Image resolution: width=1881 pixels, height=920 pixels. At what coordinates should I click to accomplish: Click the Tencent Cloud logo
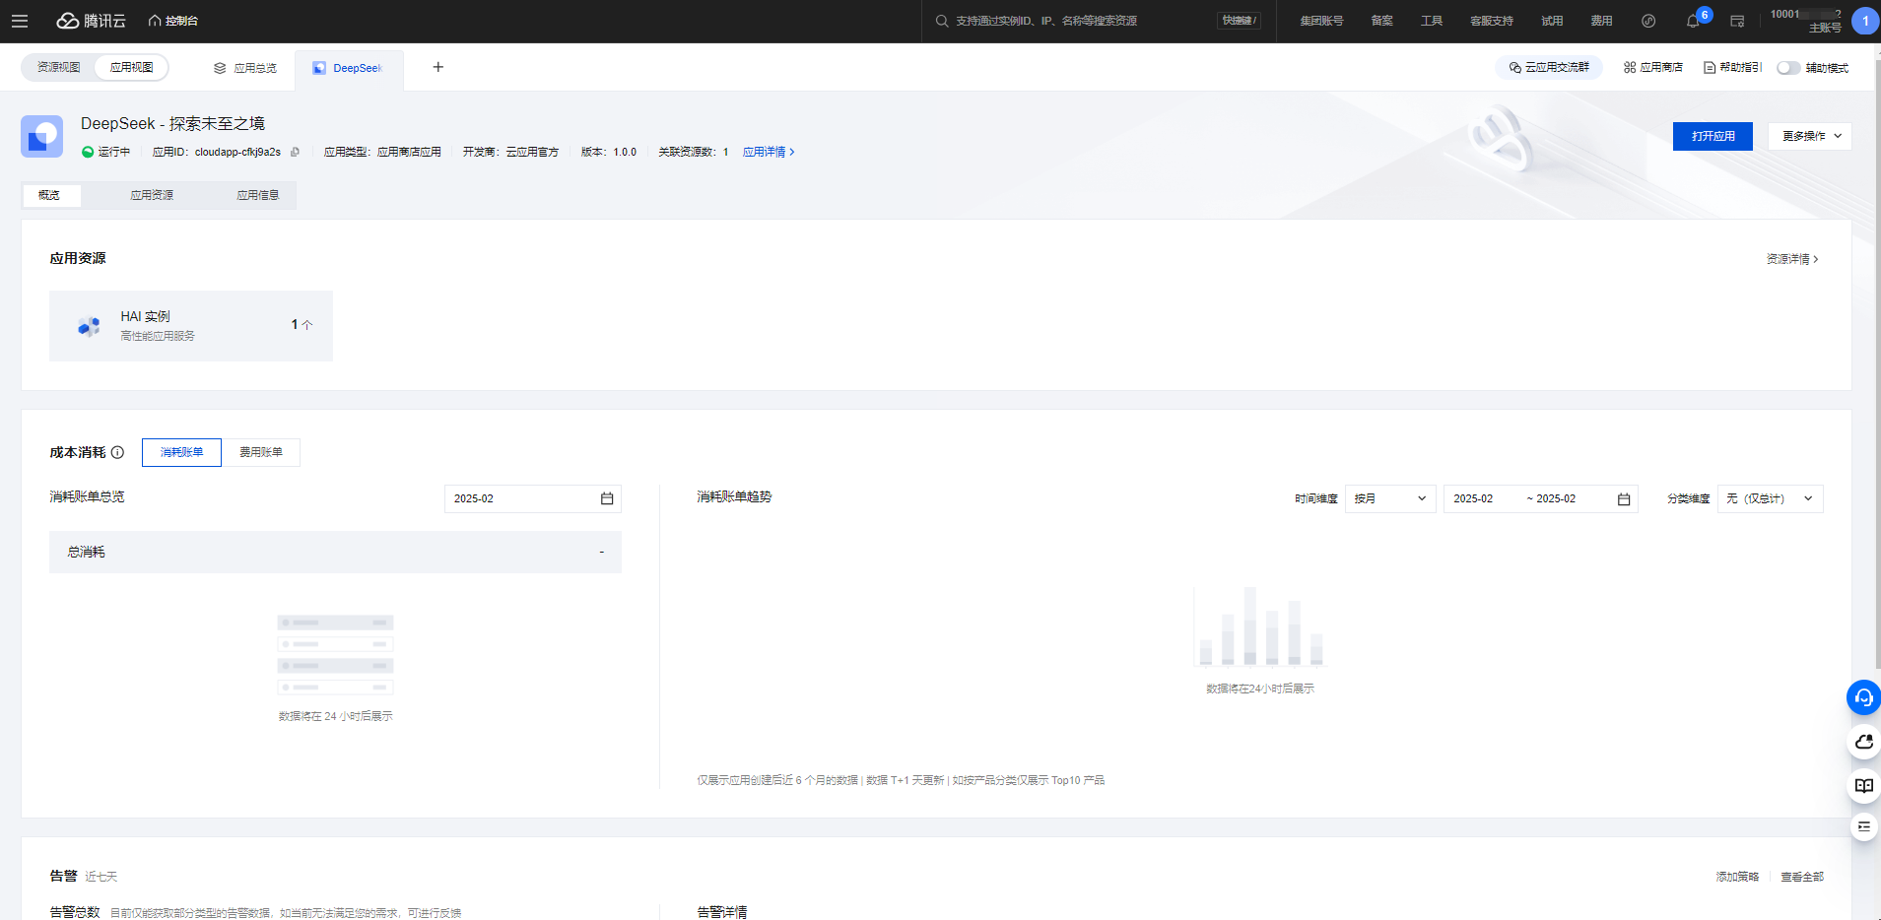(x=92, y=21)
